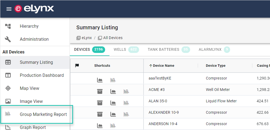Click the flag column header icon
This screenshot has height=130, width=270.
click(77, 65)
